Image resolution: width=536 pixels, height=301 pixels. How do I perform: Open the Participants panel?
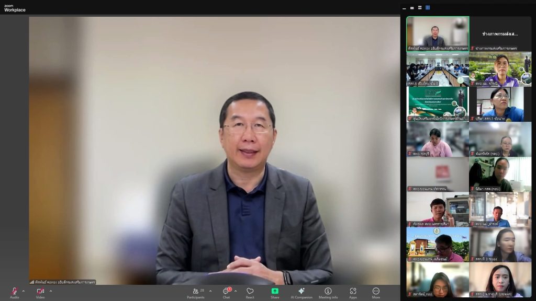196,292
